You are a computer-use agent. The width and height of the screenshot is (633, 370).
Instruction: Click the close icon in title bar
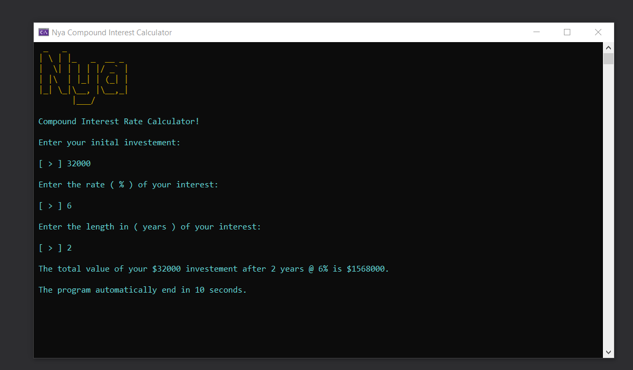[598, 32]
